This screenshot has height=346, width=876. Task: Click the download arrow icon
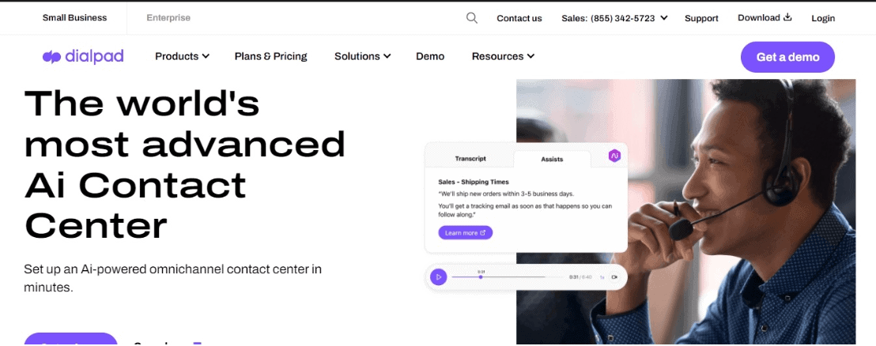787,17
